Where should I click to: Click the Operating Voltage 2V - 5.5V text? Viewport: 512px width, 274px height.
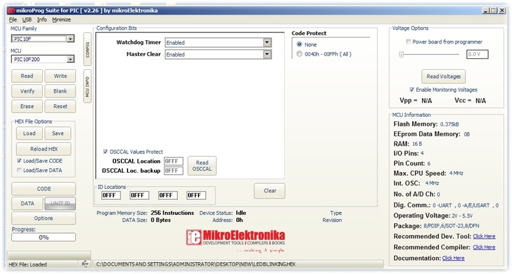tap(462, 216)
